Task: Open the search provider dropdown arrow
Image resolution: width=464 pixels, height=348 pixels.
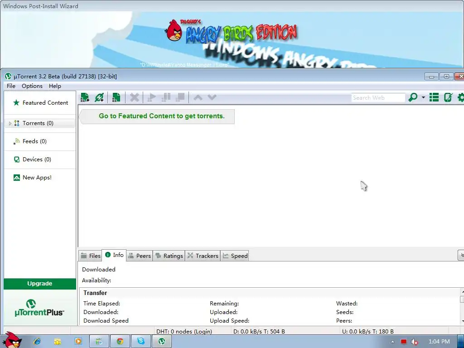Action: 423,97
